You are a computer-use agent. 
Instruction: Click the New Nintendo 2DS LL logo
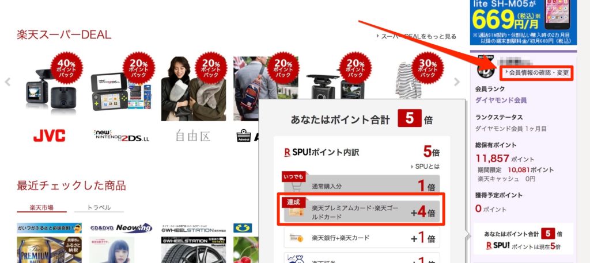(x=122, y=136)
